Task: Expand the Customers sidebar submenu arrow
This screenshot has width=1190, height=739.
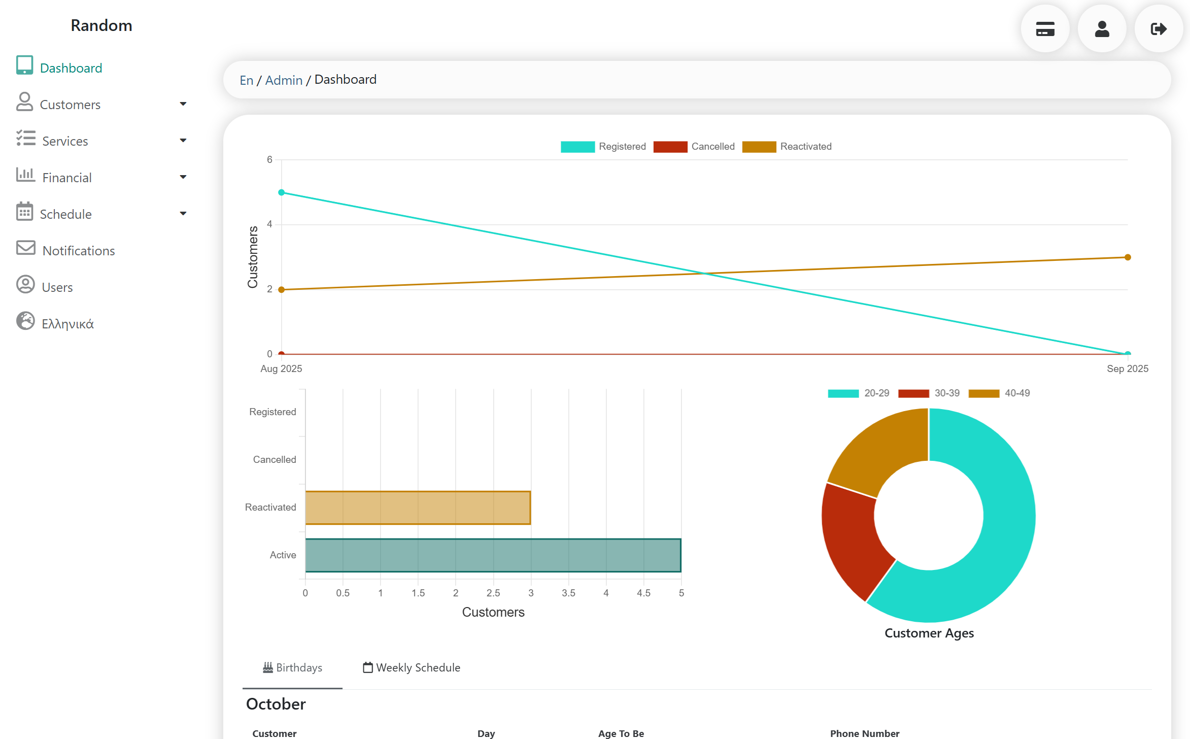Action: pos(183,104)
